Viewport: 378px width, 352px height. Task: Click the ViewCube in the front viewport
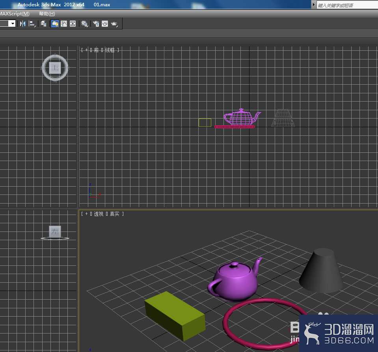point(55,68)
